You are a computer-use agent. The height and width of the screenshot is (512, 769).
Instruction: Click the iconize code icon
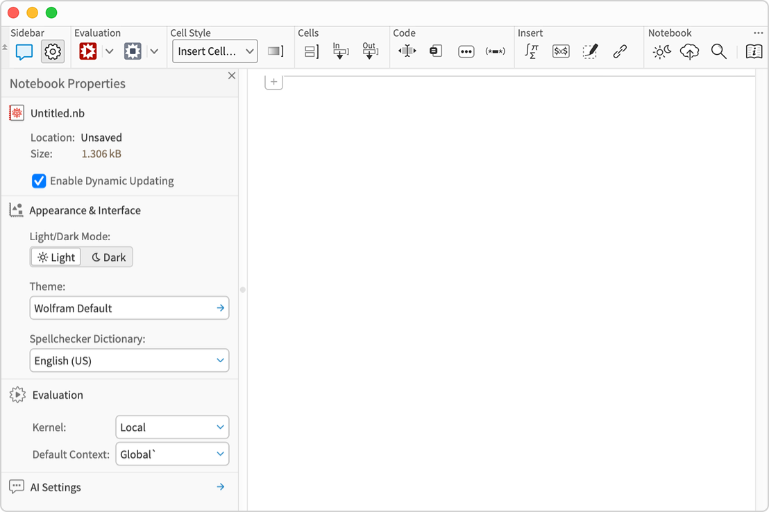(435, 51)
